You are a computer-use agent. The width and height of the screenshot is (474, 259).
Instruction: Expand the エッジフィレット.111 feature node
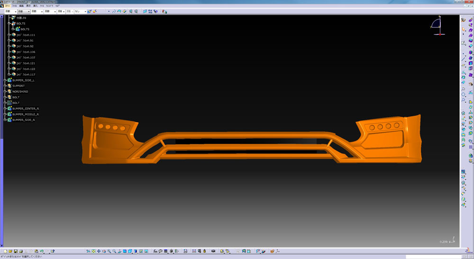[9, 35]
